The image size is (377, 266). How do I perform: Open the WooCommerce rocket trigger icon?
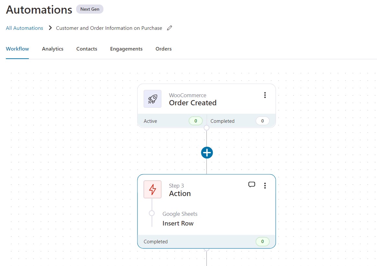(152, 99)
